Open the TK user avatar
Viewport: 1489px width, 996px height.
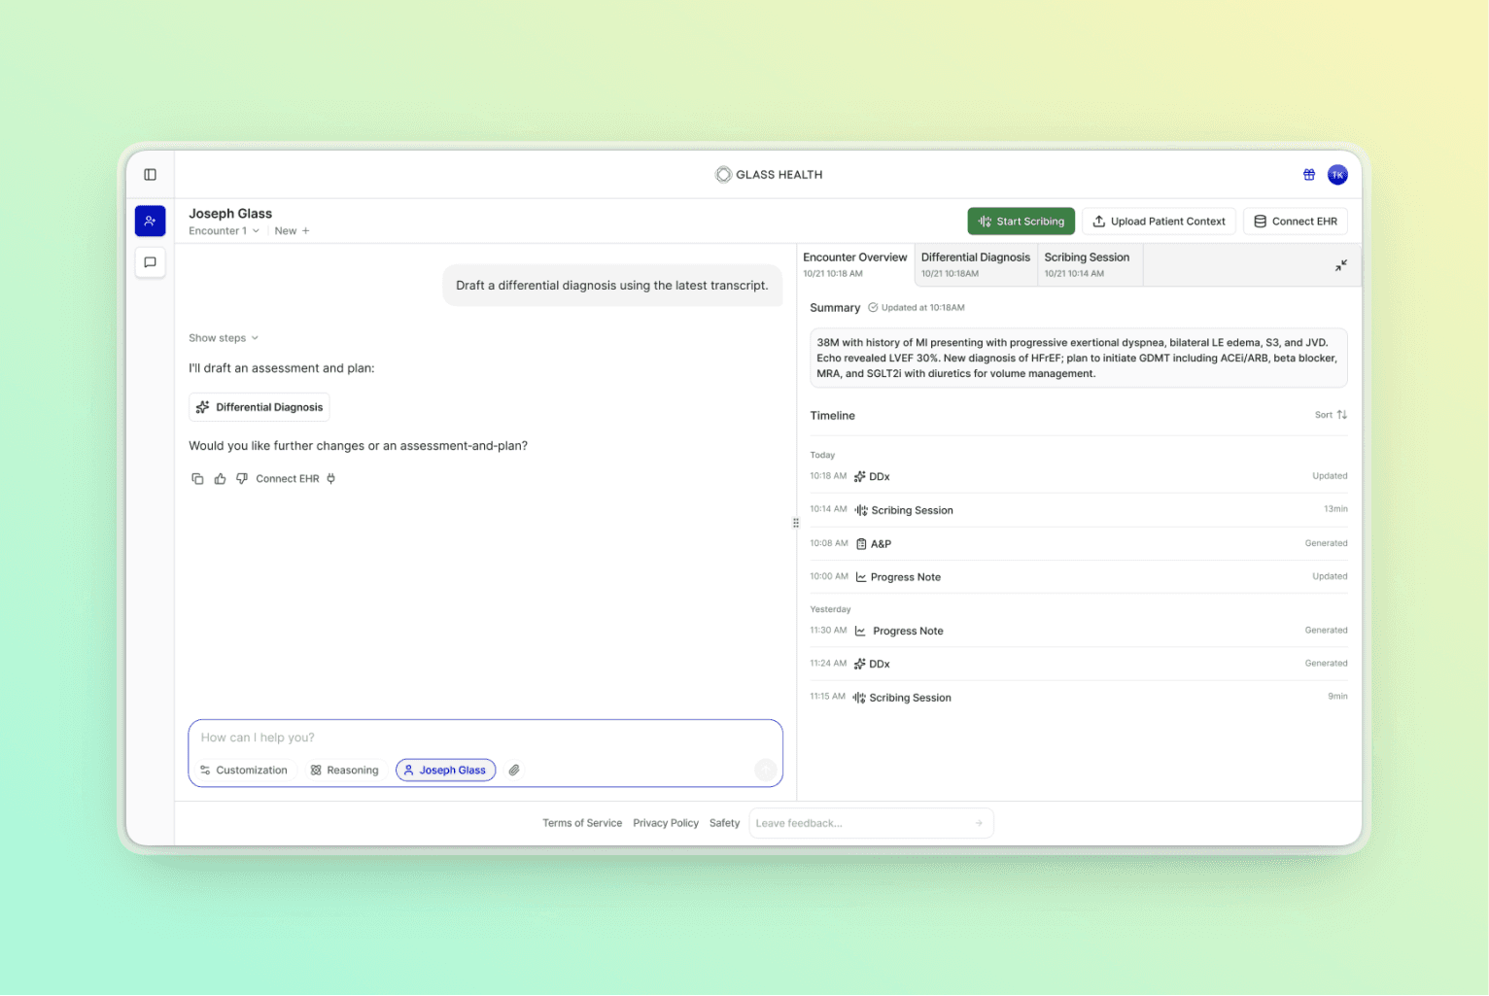tap(1337, 175)
